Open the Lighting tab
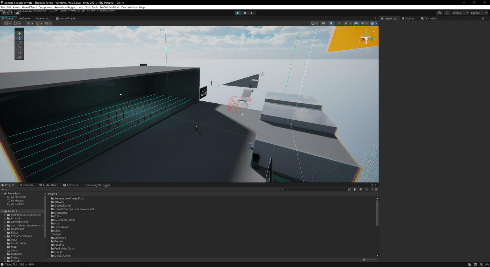Image resolution: width=490 pixels, height=267 pixels. [409, 18]
